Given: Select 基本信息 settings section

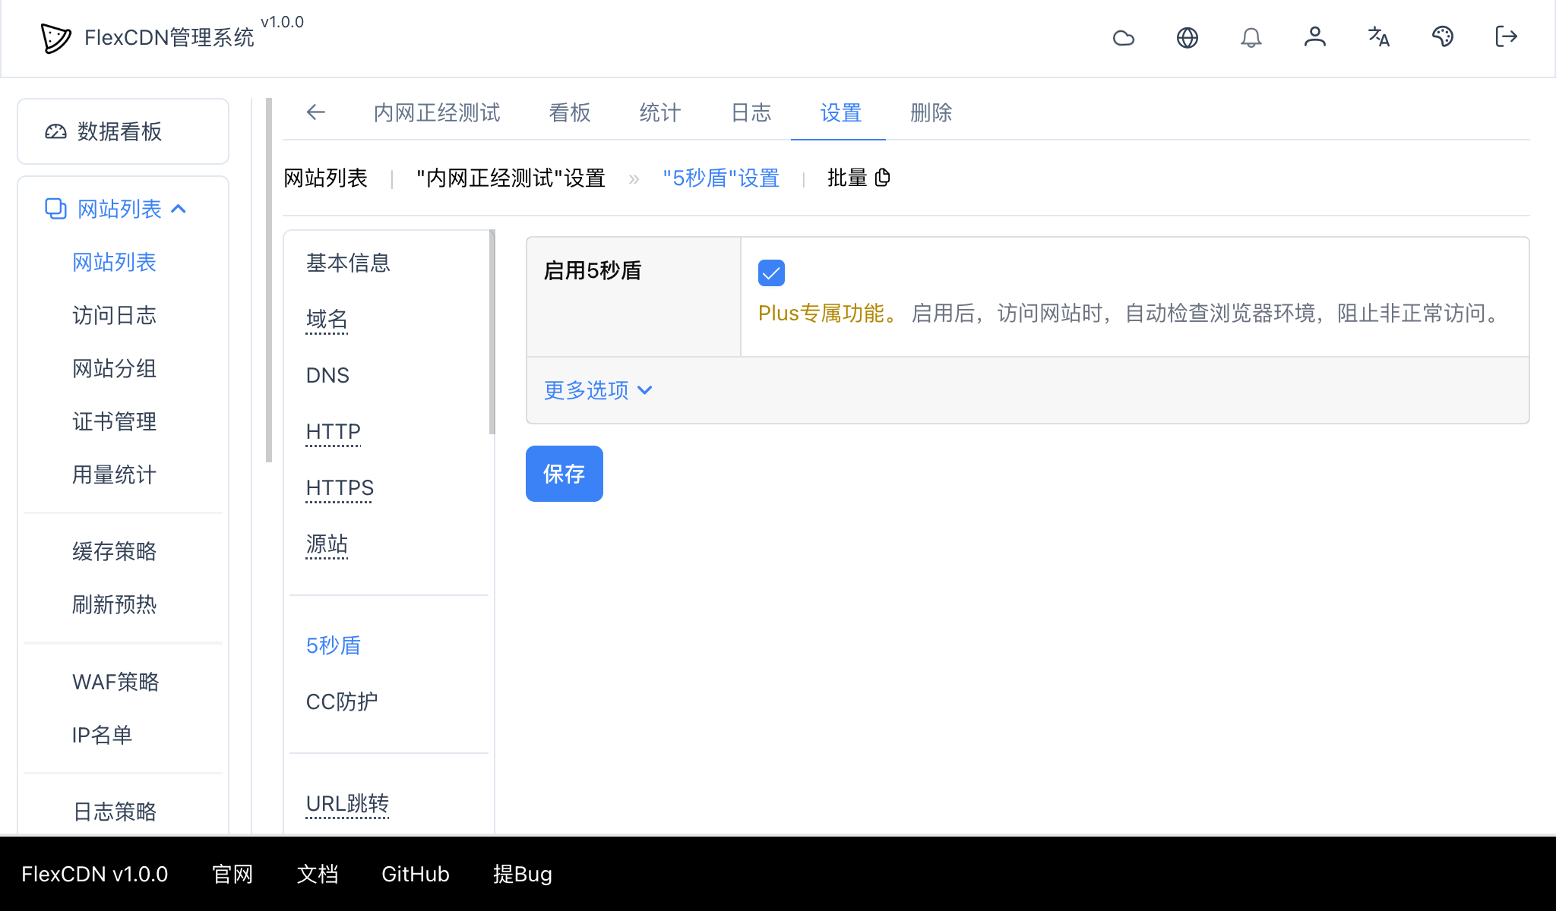Looking at the screenshot, I should 348,263.
